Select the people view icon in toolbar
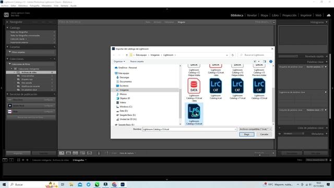 pyautogui.click(x=89, y=153)
